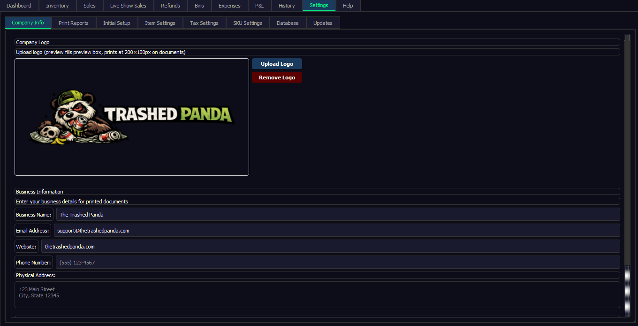Open the Expenses tab

tap(229, 6)
